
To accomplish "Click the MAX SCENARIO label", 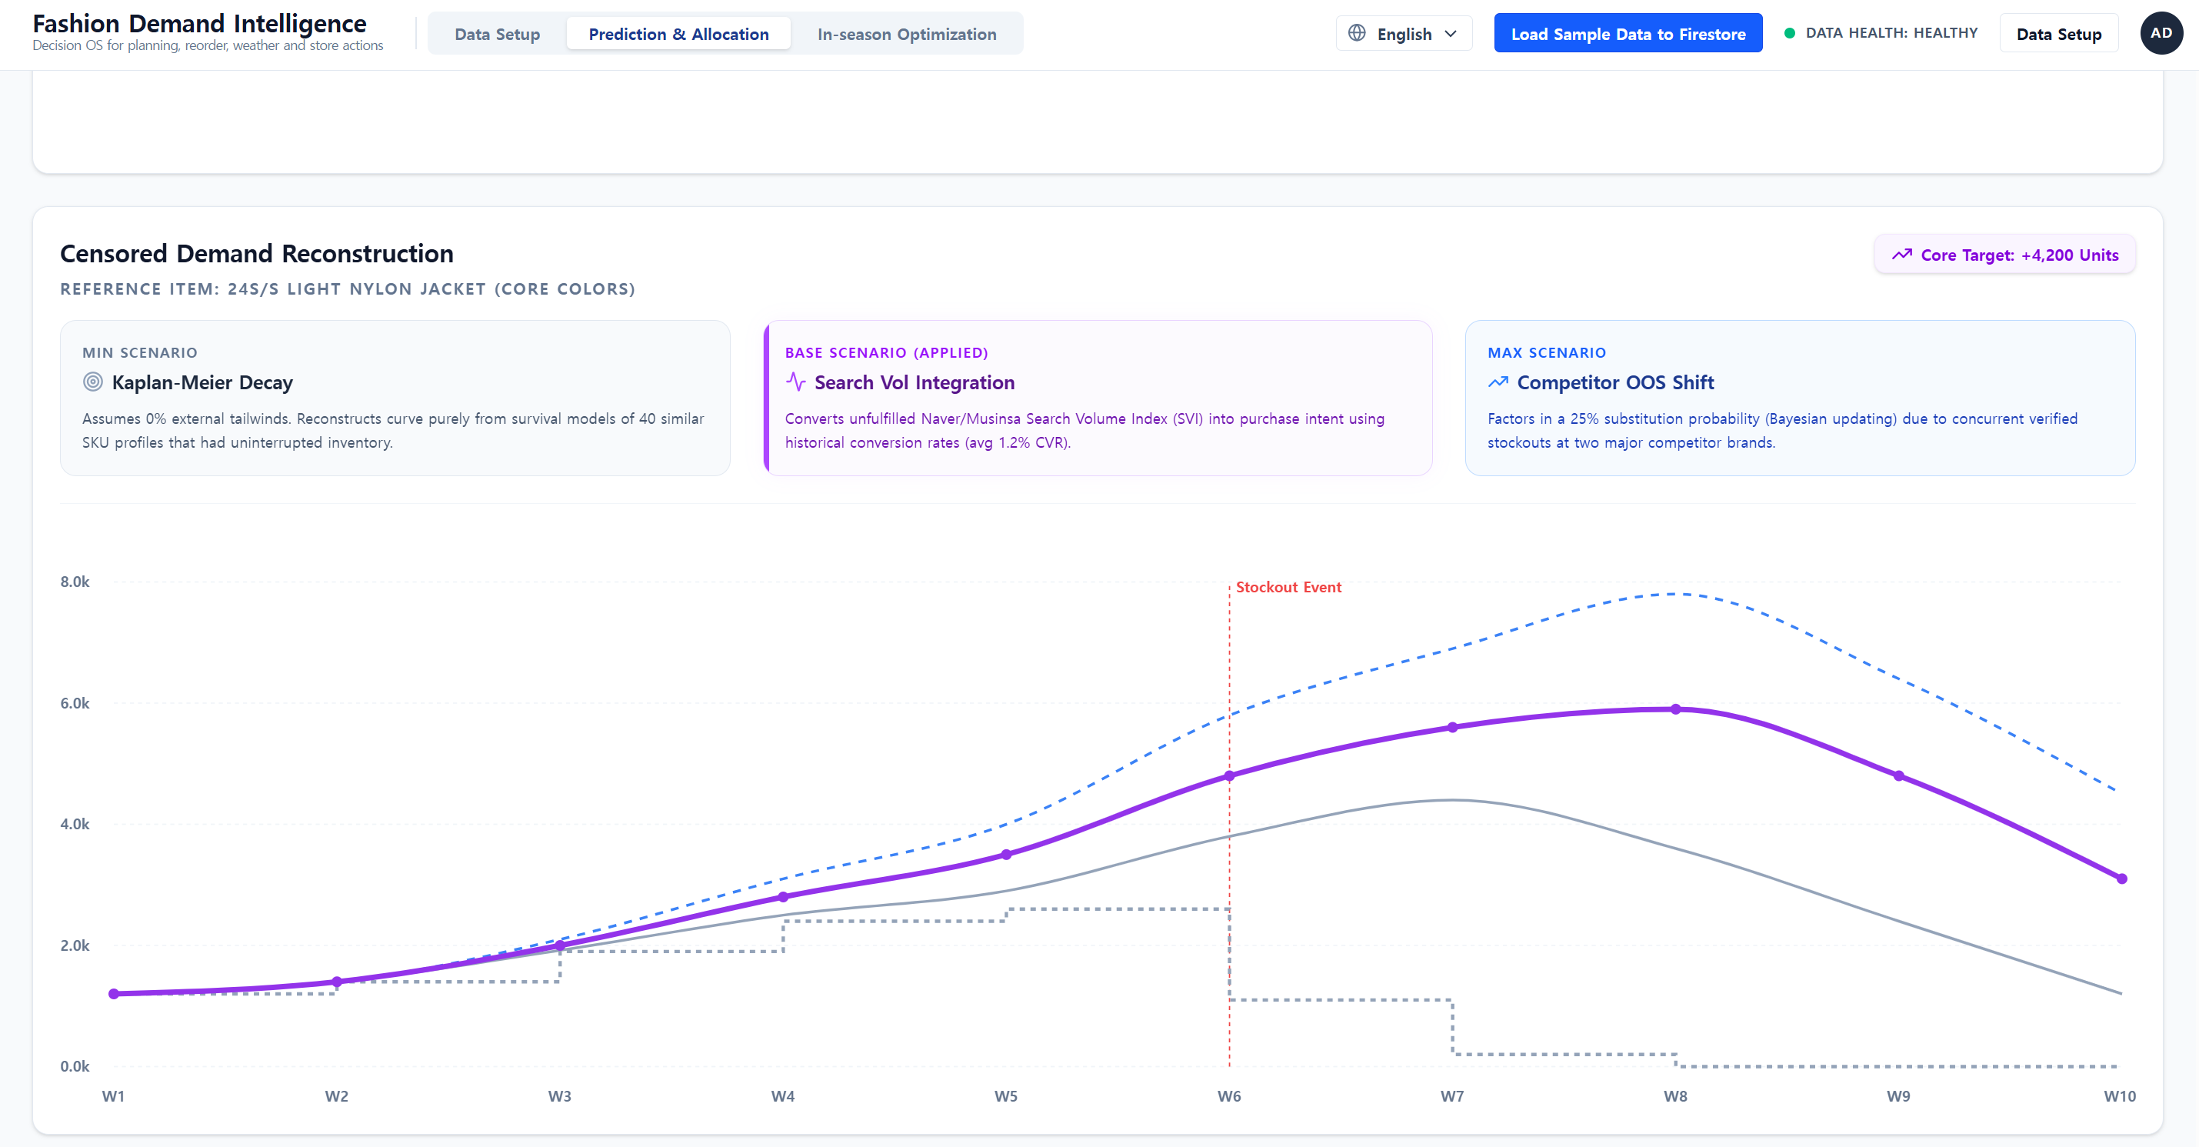I will click(1547, 353).
